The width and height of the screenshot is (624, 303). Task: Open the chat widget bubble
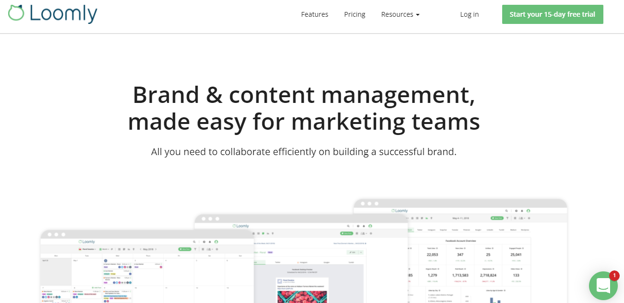[603, 286]
